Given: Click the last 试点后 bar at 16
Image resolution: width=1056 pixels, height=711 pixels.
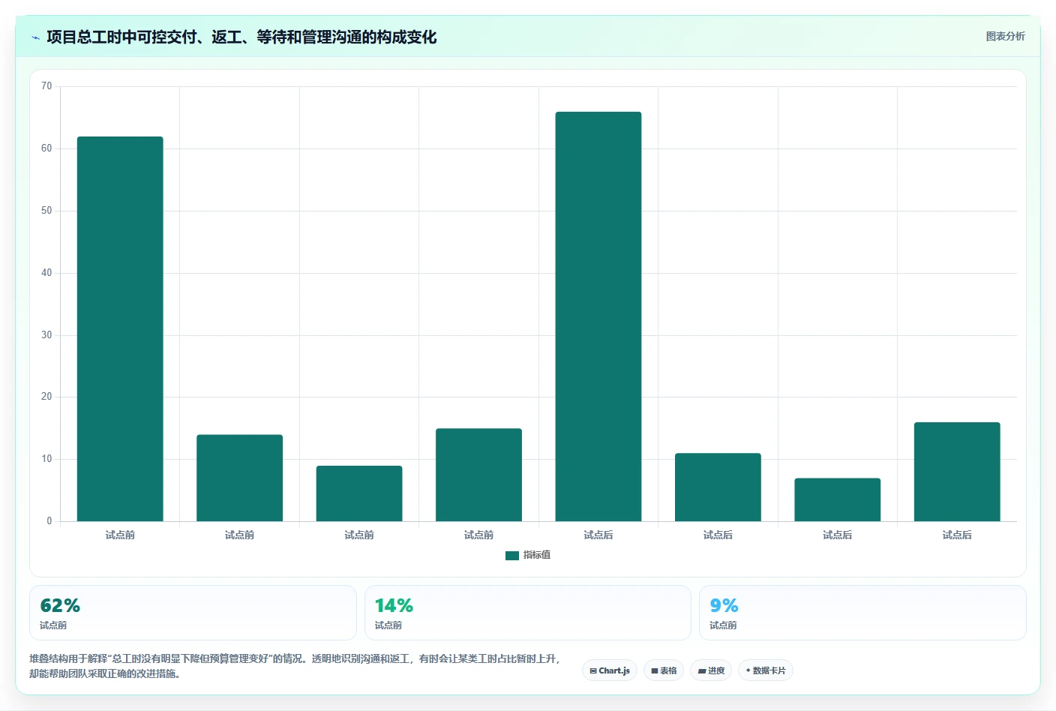Looking at the screenshot, I should pos(957,472).
